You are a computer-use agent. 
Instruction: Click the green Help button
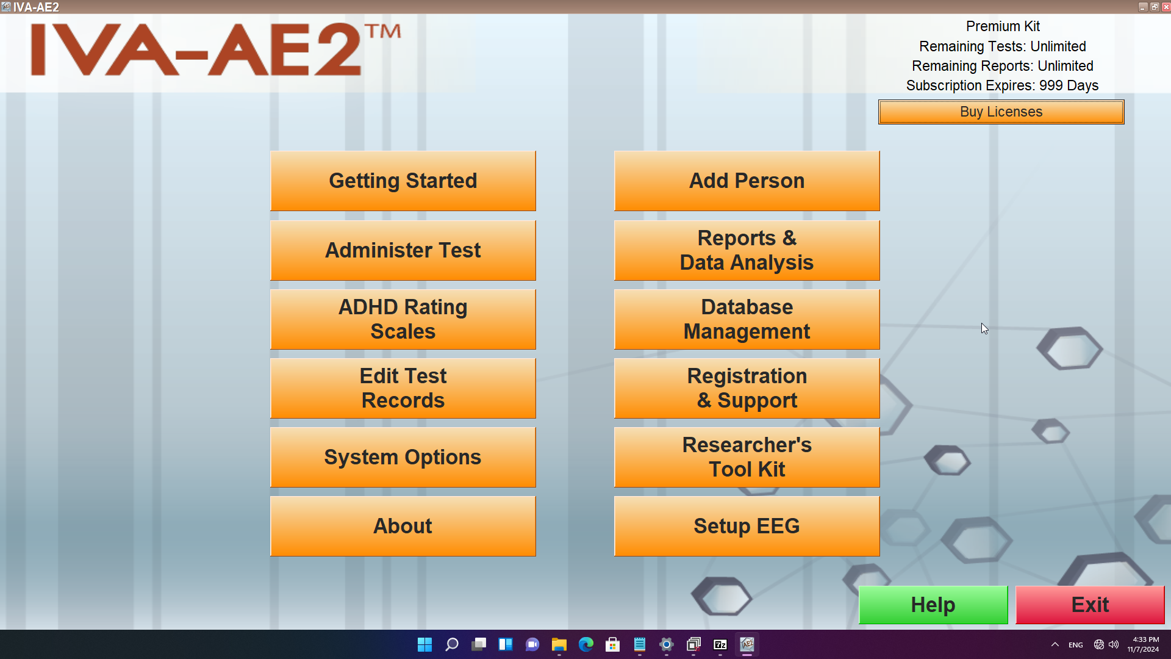pos(933,605)
